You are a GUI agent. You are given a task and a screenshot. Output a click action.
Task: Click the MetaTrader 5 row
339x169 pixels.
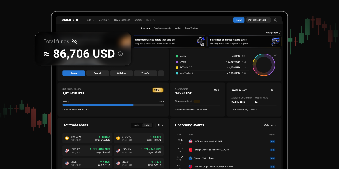211,73
